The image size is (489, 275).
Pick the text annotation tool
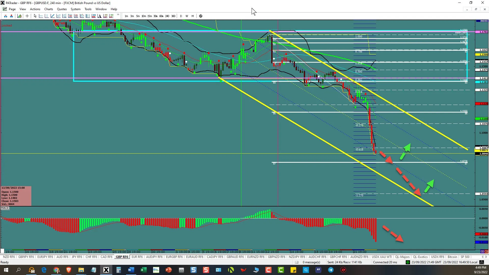pos(99,16)
